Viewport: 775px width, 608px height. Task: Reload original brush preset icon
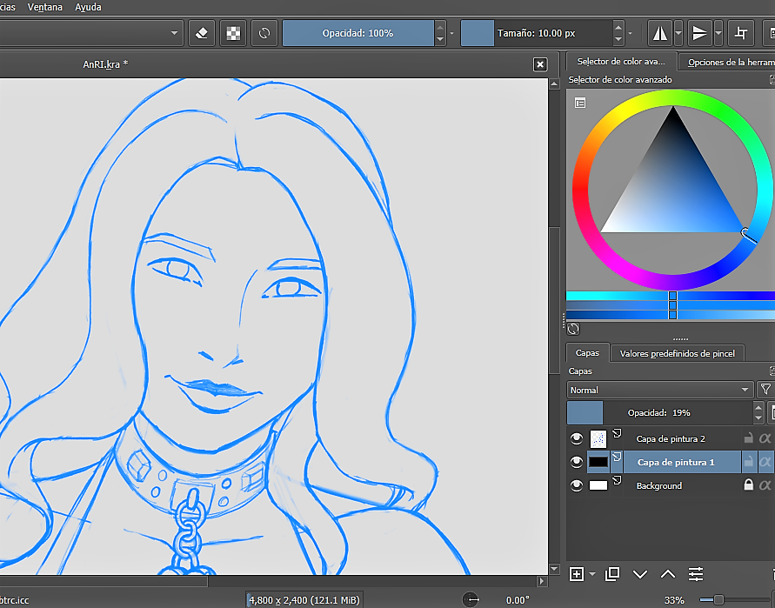click(264, 33)
